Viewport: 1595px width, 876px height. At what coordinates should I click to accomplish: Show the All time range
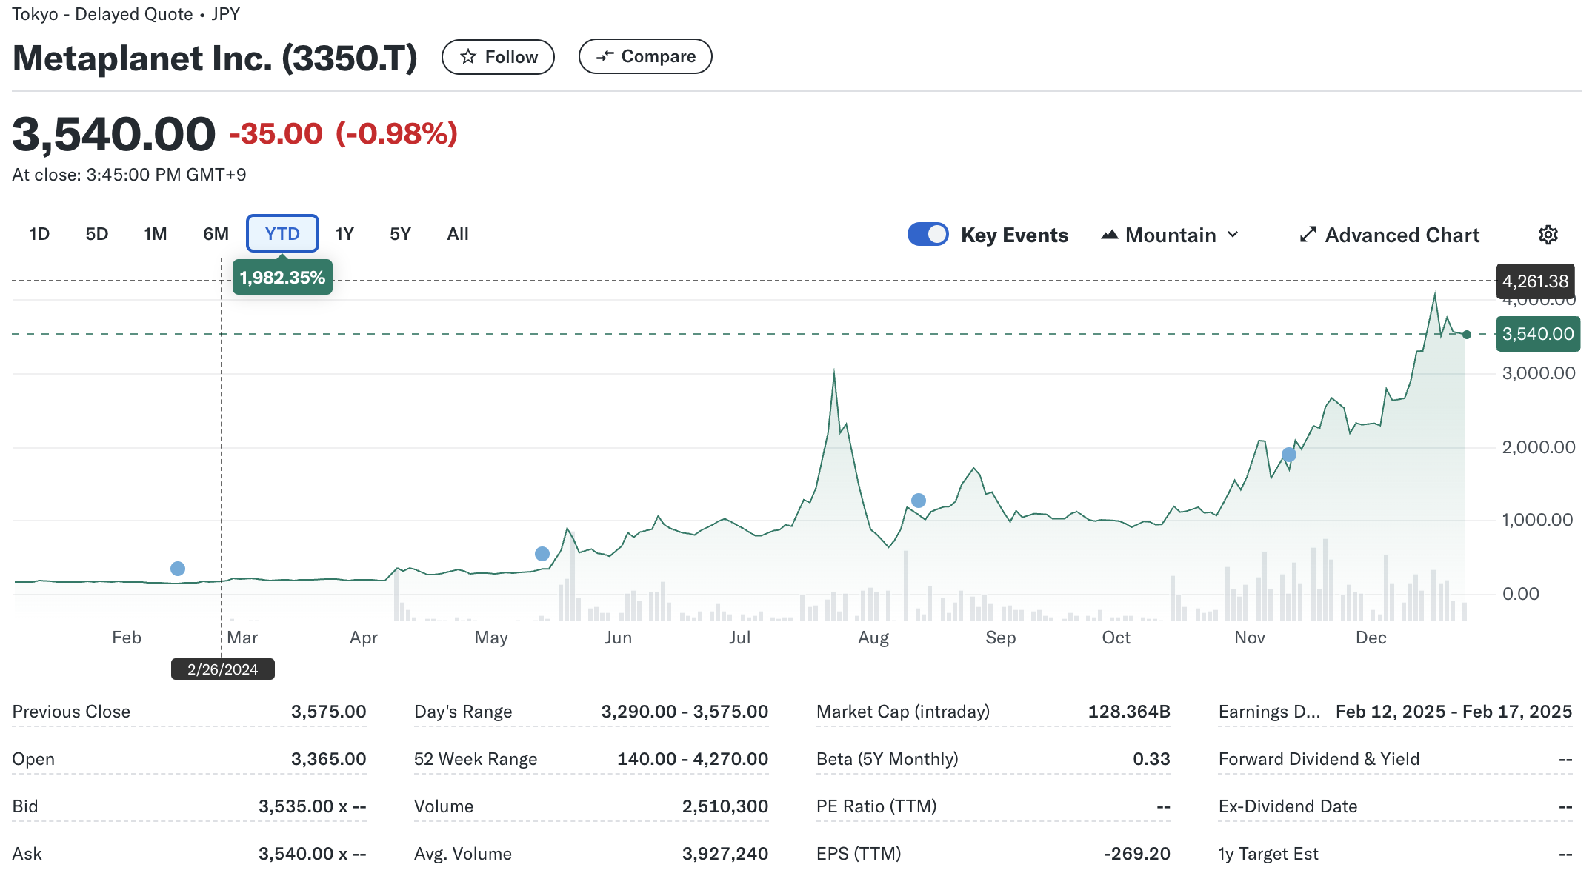(458, 234)
